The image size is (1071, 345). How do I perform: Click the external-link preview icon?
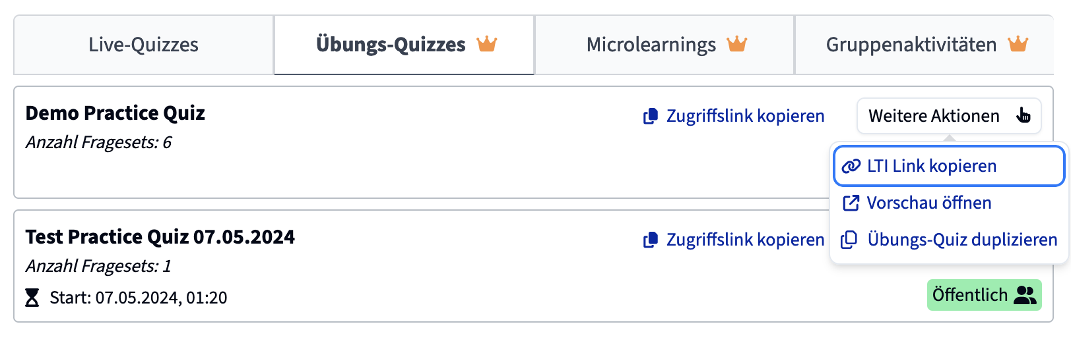[851, 203]
